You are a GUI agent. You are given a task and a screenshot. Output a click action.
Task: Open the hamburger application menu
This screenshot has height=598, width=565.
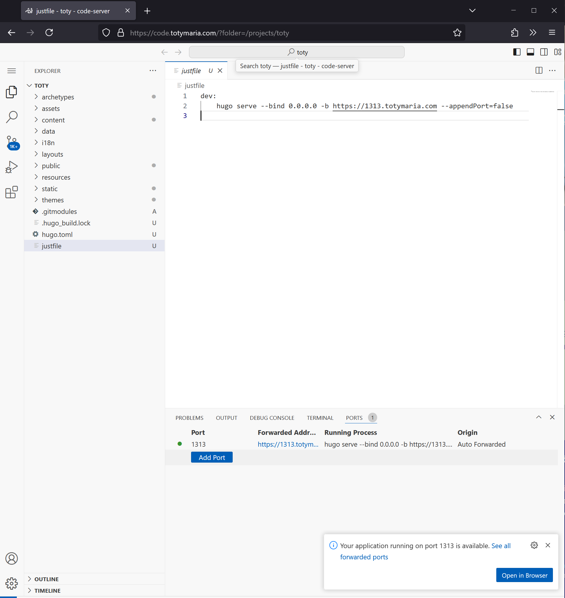point(12,71)
